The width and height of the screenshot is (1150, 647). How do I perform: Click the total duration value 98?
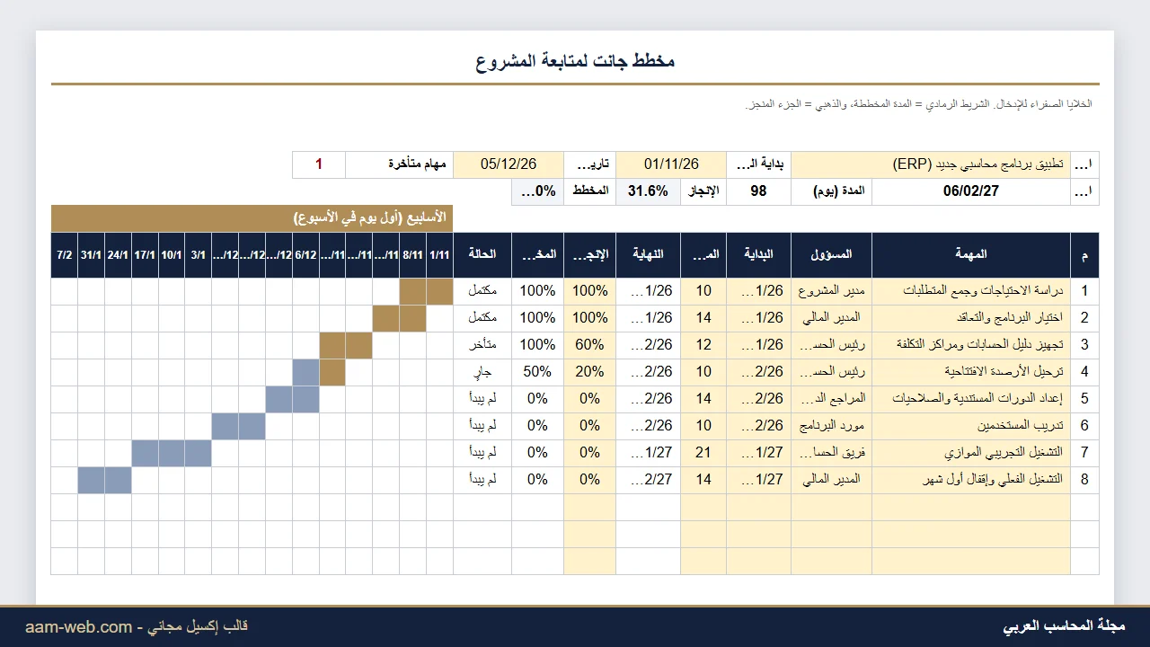coord(758,191)
